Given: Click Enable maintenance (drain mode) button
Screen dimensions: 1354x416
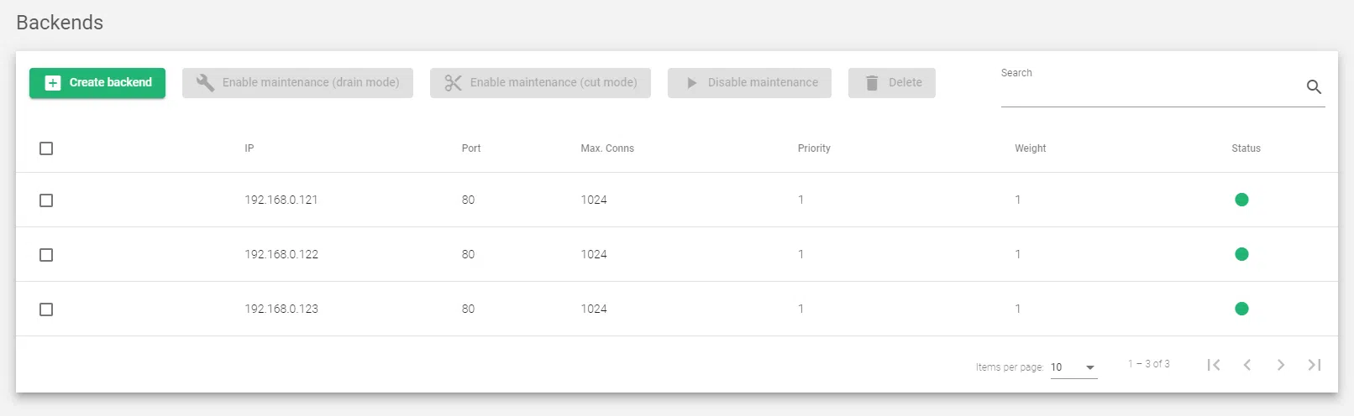Looking at the screenshot, I should (297, 83).
